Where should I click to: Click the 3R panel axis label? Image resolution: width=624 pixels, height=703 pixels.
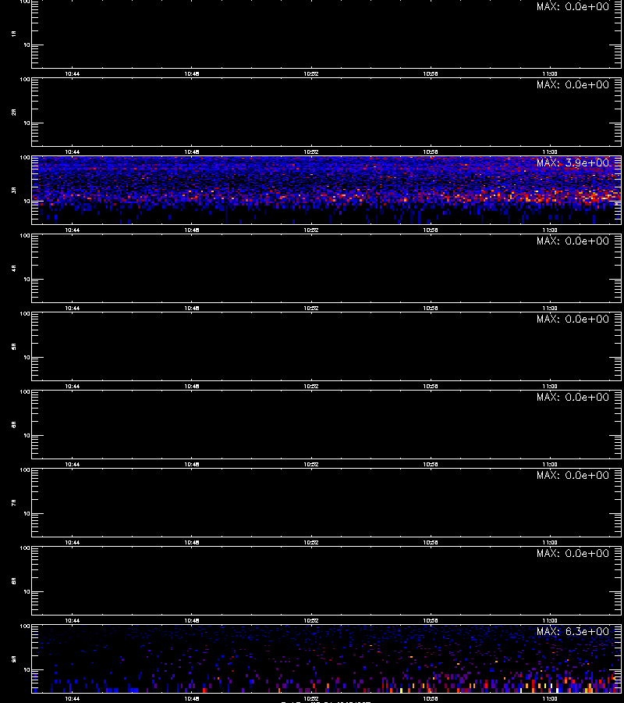(14, 190)
